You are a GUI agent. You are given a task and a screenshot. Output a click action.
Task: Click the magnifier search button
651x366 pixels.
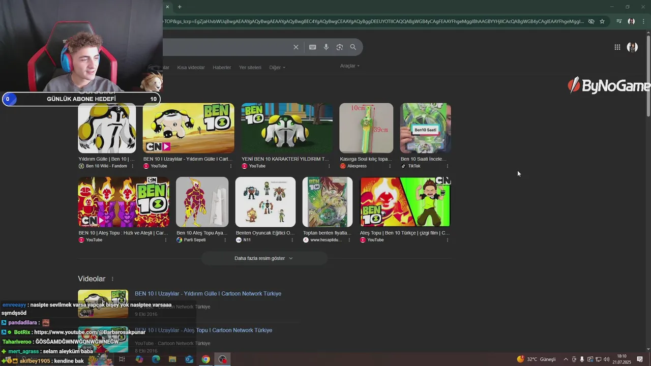pyautogui.click(x=353, y=47)
